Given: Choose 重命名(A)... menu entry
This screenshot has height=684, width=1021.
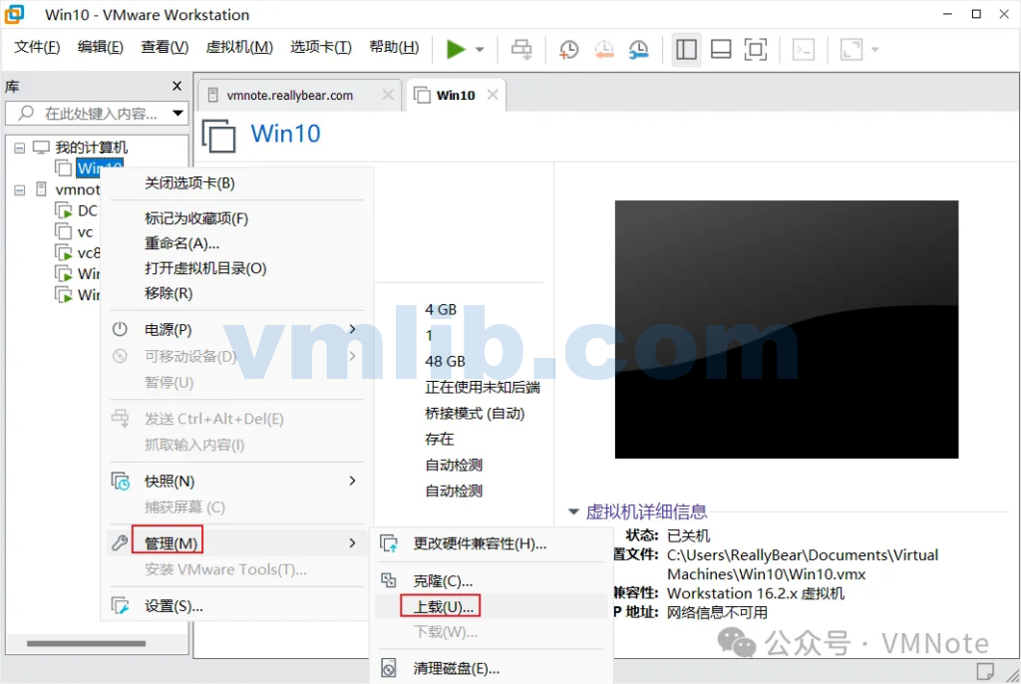Looking at the screenshot, I should [236, 243].
